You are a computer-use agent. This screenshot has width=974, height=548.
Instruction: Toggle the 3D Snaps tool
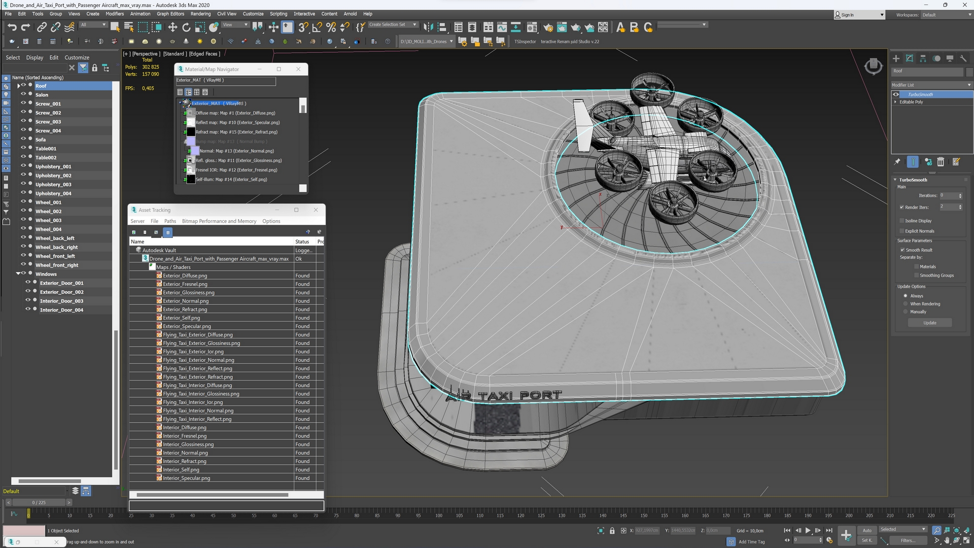pos(303,27)
